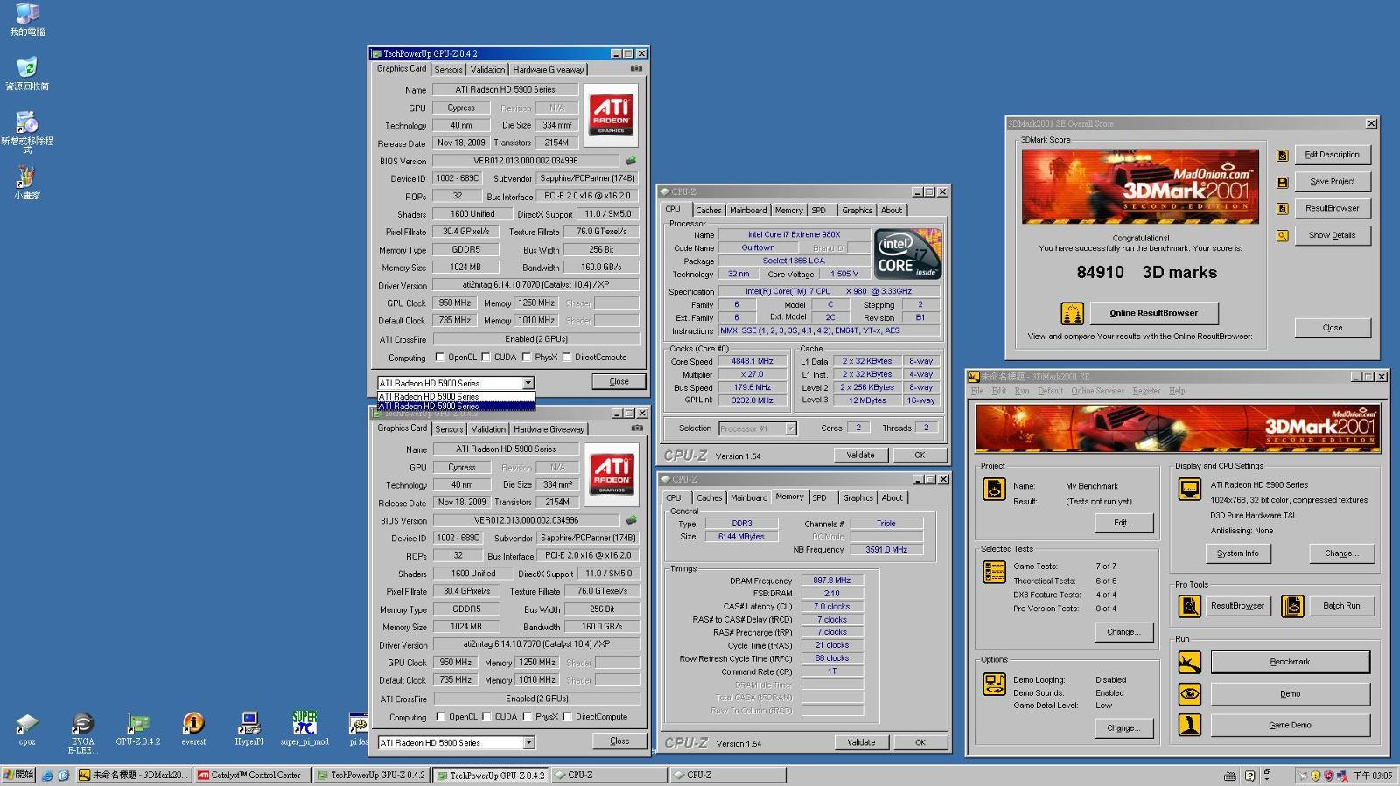Click the icon beside Show Details button

click(x=1282, y=235)
